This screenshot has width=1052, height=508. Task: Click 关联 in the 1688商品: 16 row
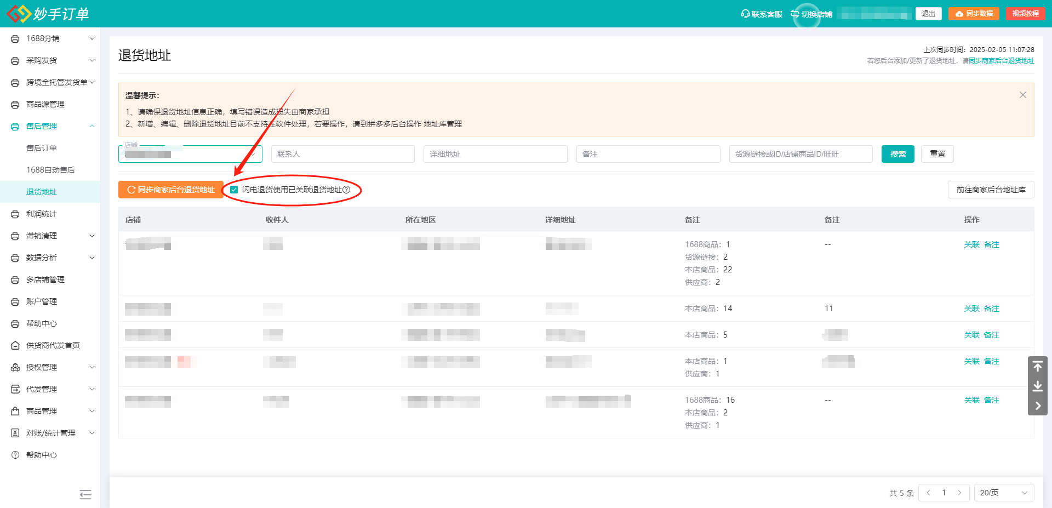972,400
